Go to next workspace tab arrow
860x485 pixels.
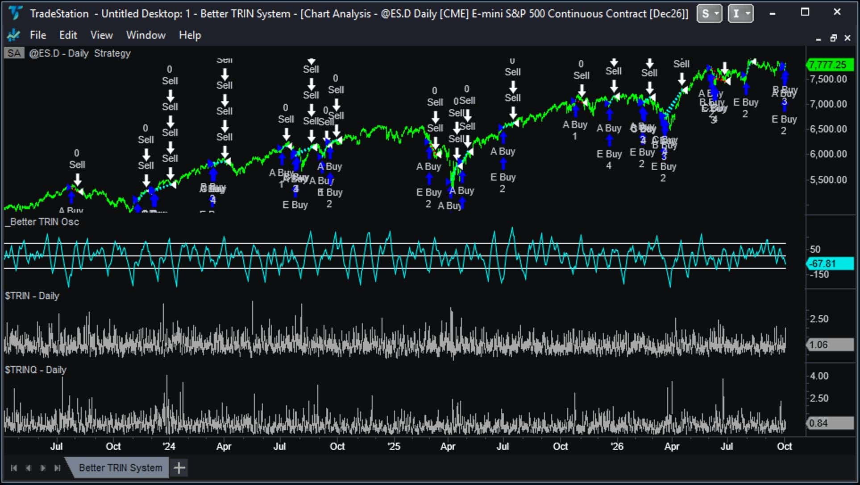coord(43,468)
